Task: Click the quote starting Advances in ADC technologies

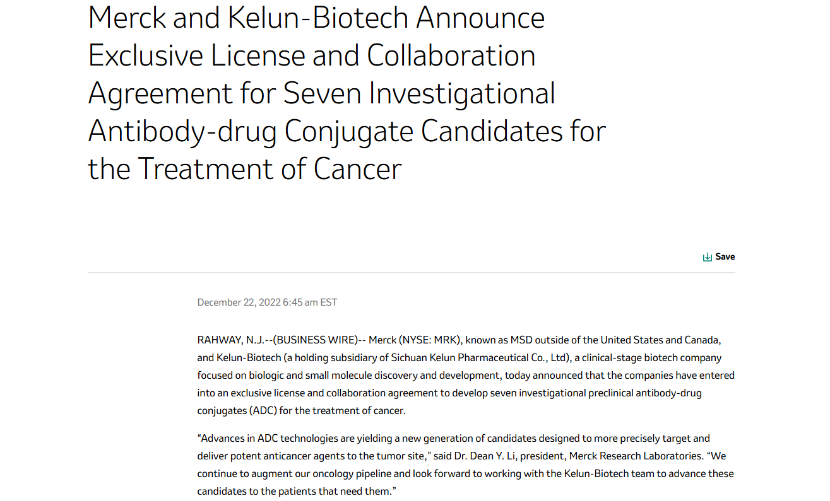Action: [453, 439]
